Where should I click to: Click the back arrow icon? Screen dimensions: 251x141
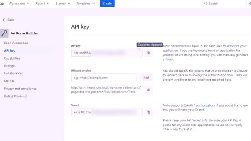4,20
